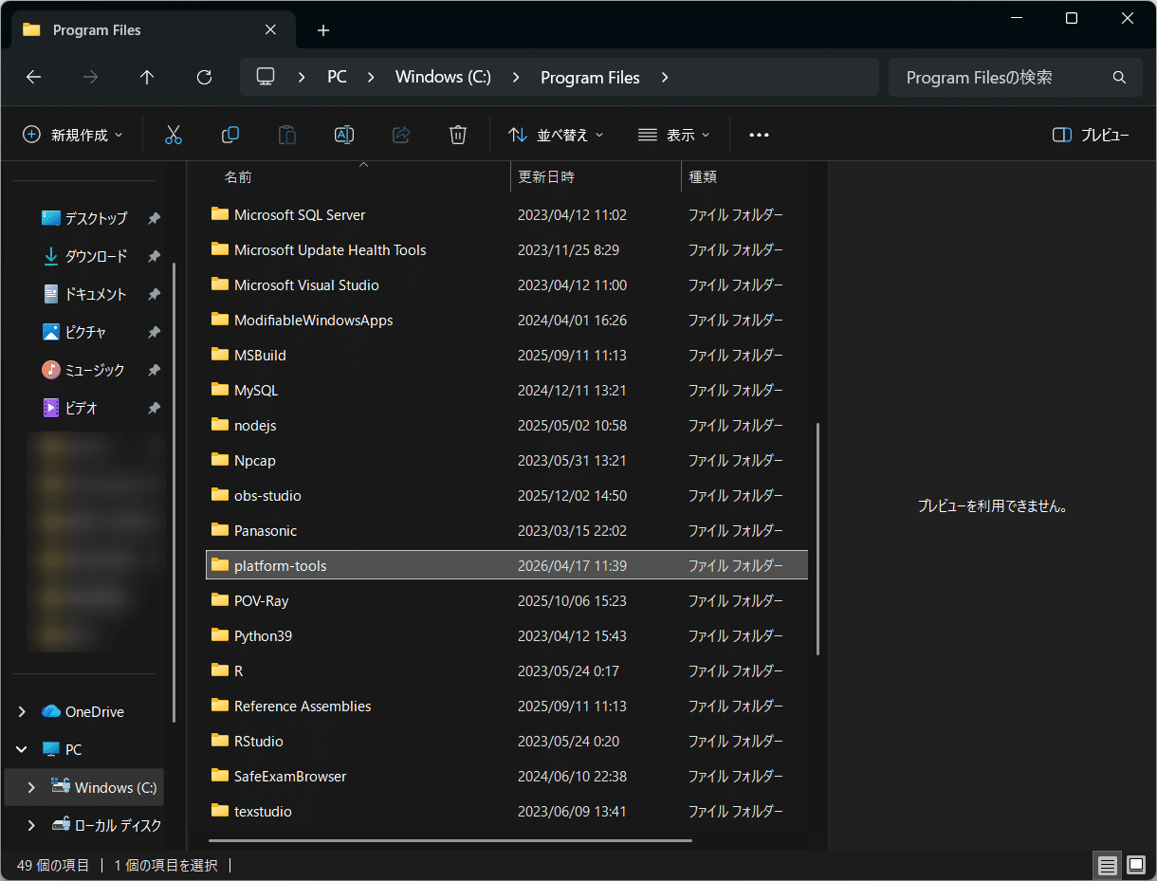Click the Rename icon in toolbar
This screenshot has height=881, width=1157.
pyautogui.click(x=344, y=135)
